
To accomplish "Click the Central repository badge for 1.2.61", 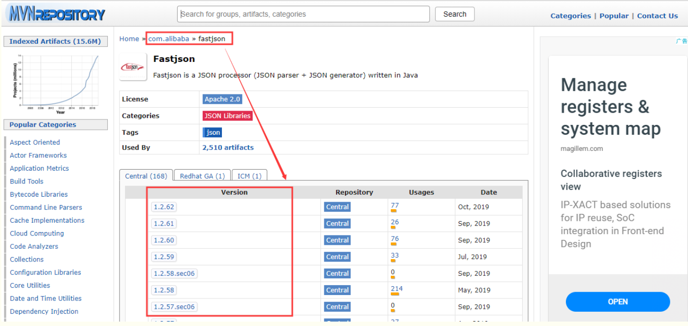I will (338, 224).
